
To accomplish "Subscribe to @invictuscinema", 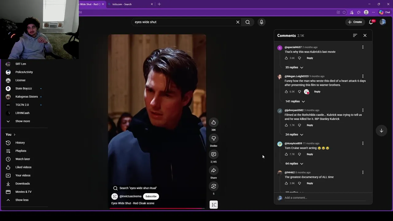I will [151, 196].
